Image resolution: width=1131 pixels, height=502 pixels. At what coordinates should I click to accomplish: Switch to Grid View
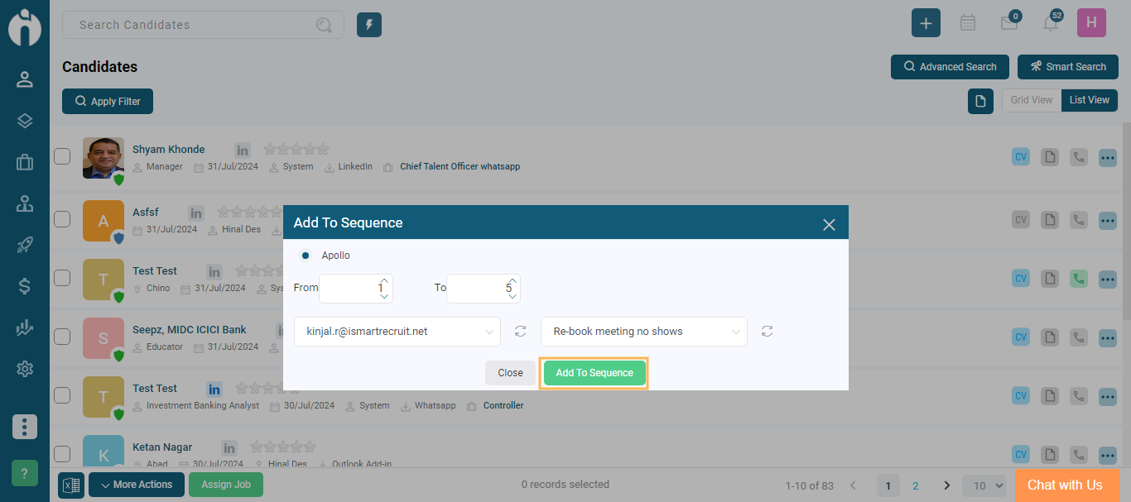(1031, 100)
